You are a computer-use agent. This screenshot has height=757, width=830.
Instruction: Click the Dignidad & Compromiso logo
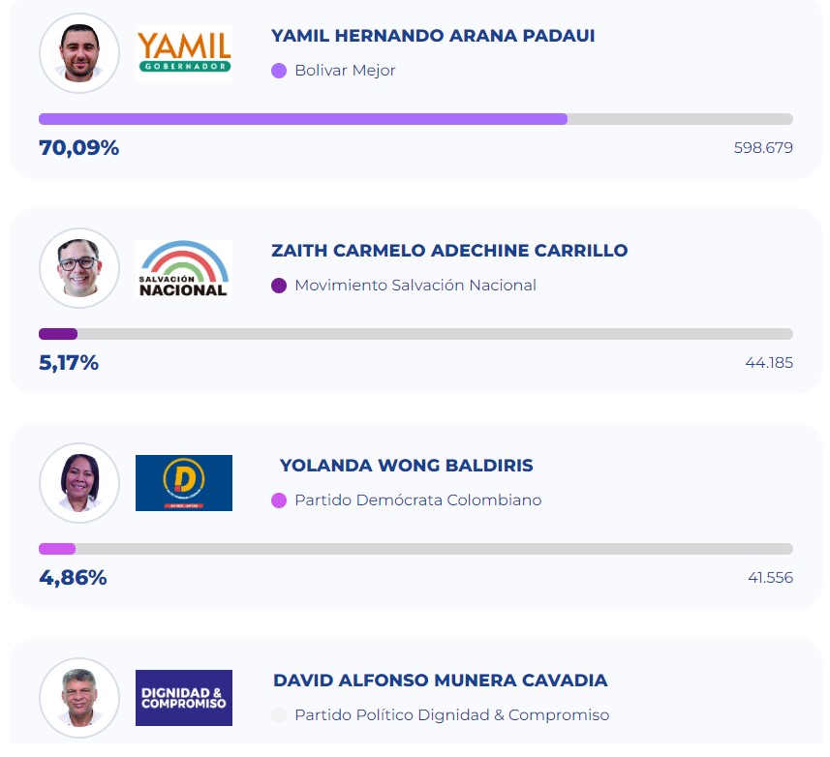[x=184, y=698]
